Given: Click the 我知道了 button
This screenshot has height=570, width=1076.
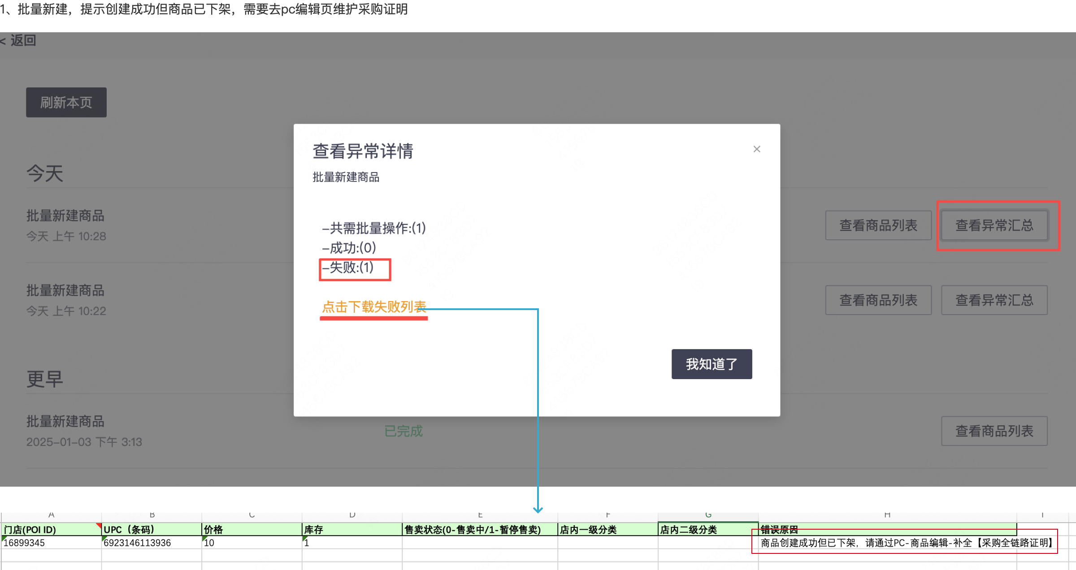Looking at the screenshot, I should coord(712,364).
